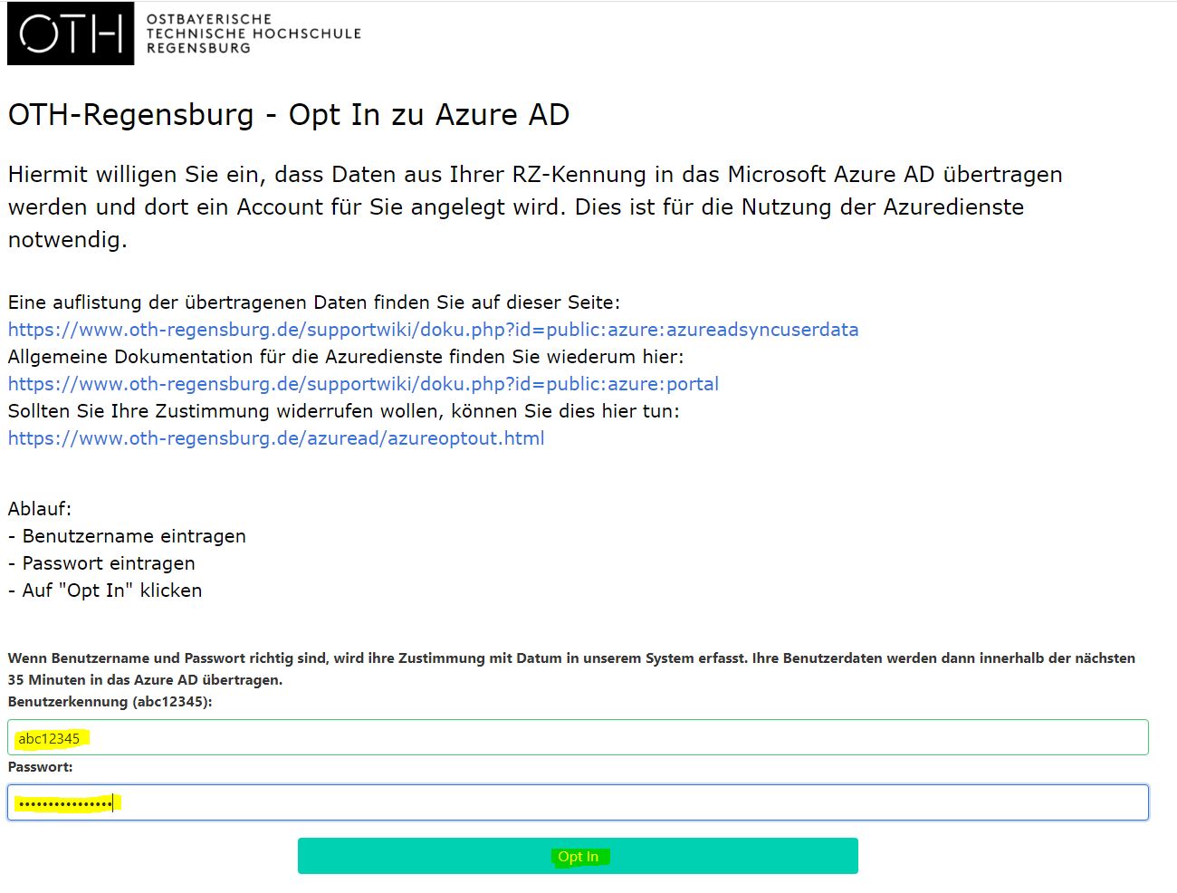This screenshot has height=893, width=1177.
Task: Click the sentence "Sollten Sie Ihre Zustimmung widerrufen wollen"
Action: [343, 411]
